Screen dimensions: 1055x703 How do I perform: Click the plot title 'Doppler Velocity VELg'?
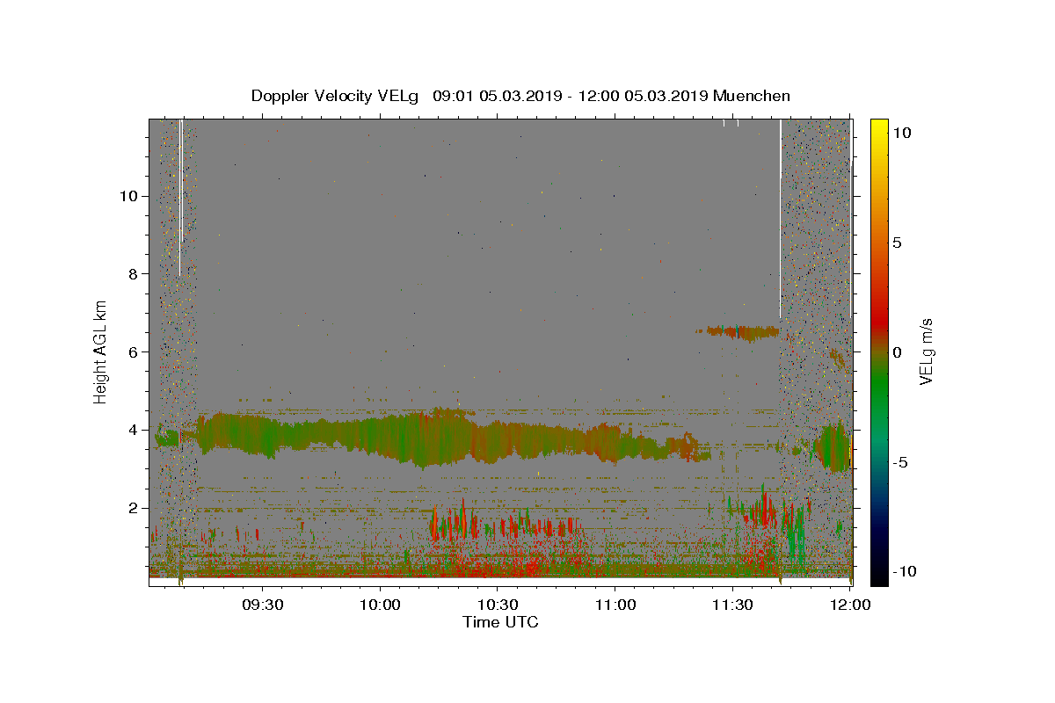[337, 96]
